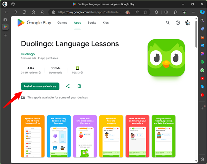Open the sidebar Skype icon

point(202,87)
